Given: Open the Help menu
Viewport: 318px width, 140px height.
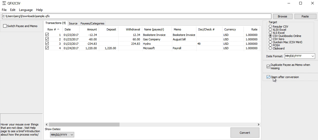Looking at the screenshot, I should coord(39,10).
